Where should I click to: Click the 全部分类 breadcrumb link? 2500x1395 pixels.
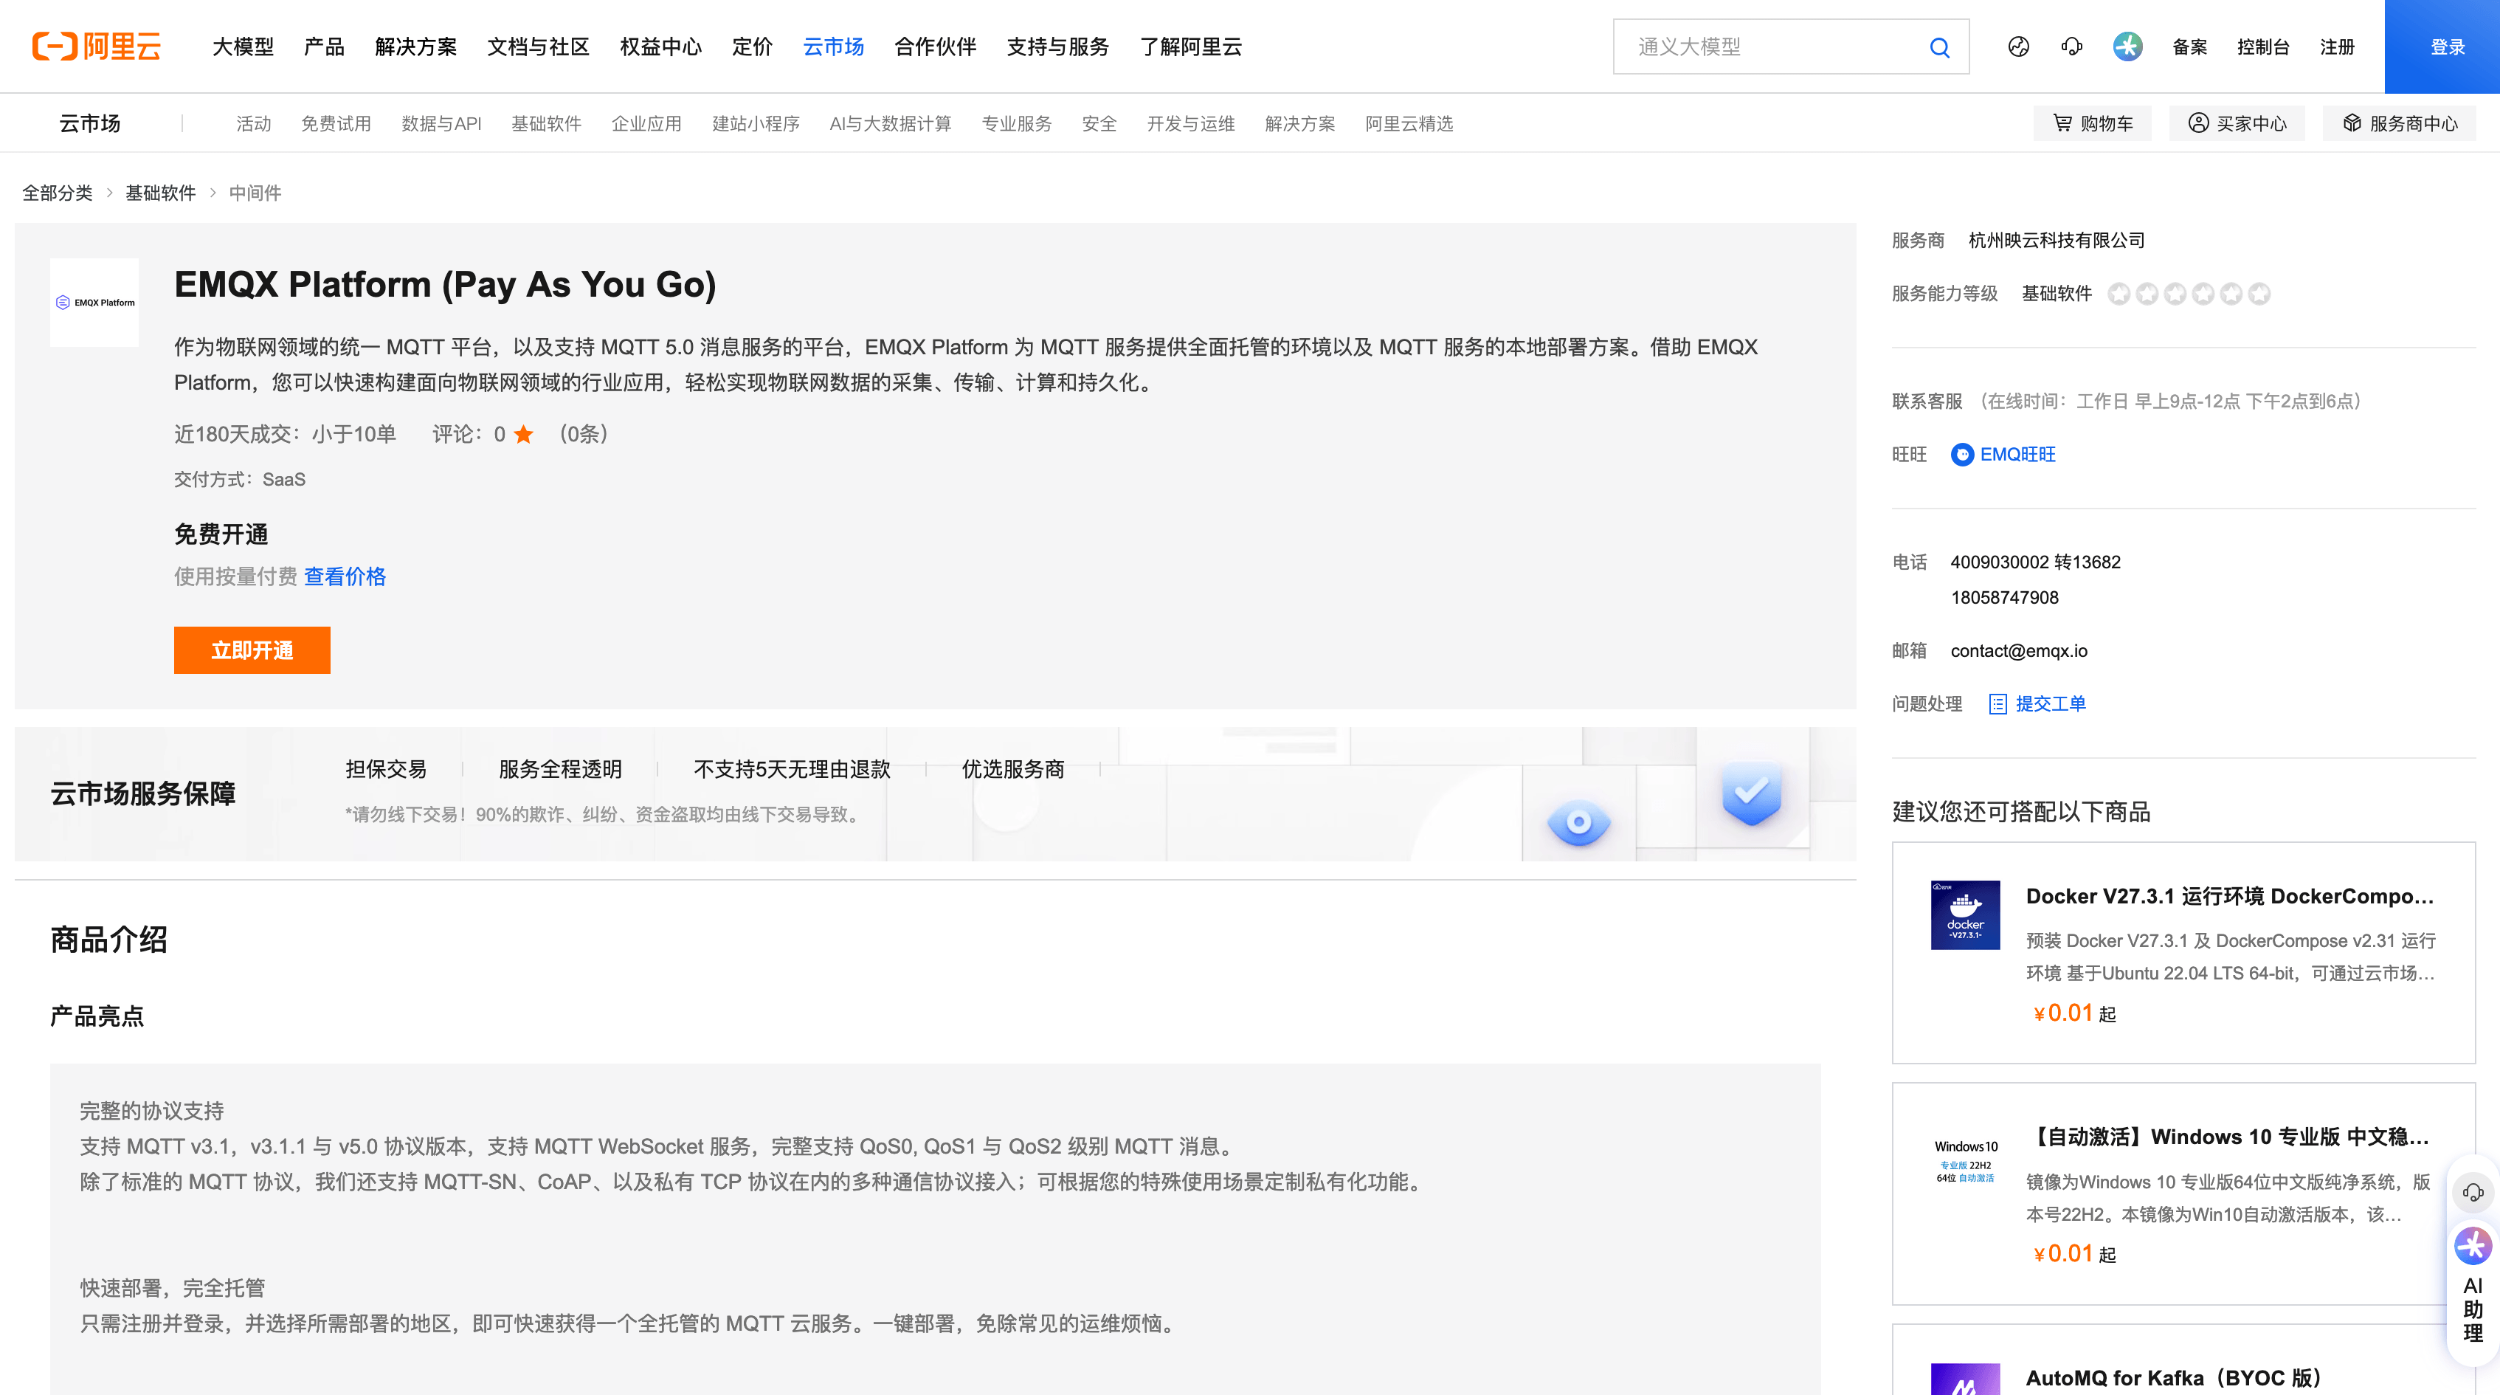[55, 193]
